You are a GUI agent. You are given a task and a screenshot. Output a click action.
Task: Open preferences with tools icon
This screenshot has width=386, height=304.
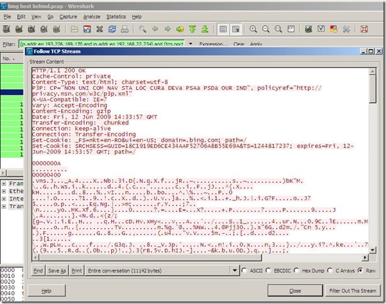[346, 29]
